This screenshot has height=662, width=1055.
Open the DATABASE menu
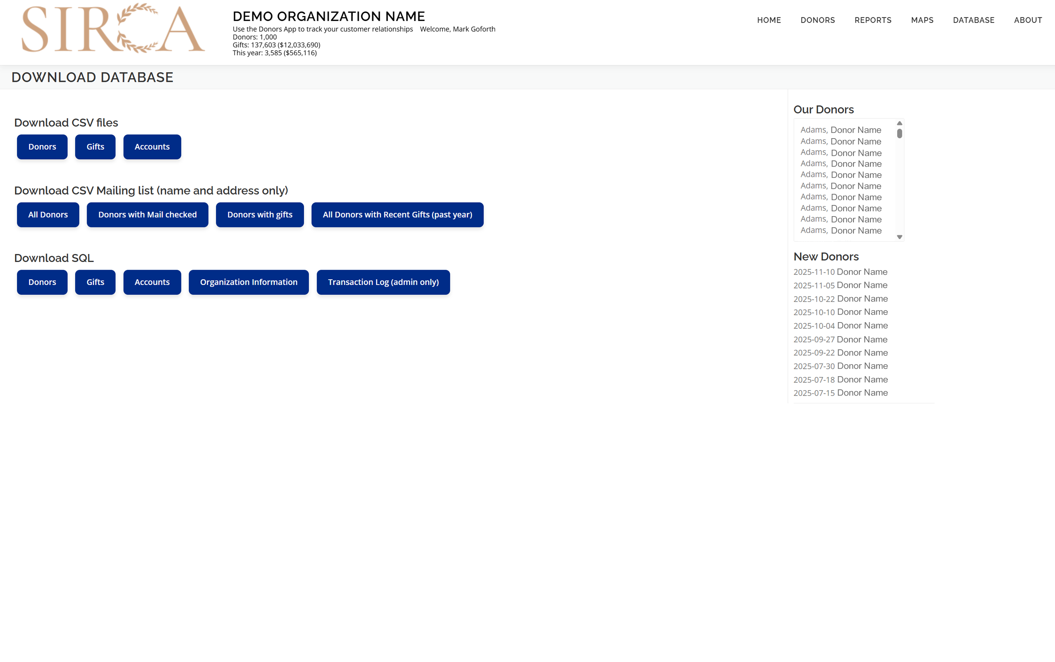(973, 20)
